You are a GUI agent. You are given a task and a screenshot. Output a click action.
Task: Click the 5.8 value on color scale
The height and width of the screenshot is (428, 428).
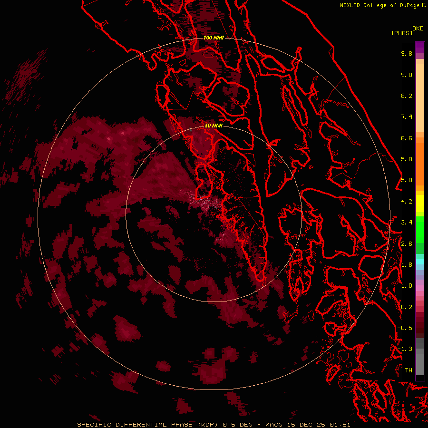point(407,159)
